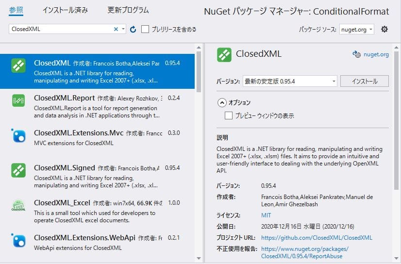Click the ClosedXML logo in details pane
This screenshot has width=401, height=264.
224,55
